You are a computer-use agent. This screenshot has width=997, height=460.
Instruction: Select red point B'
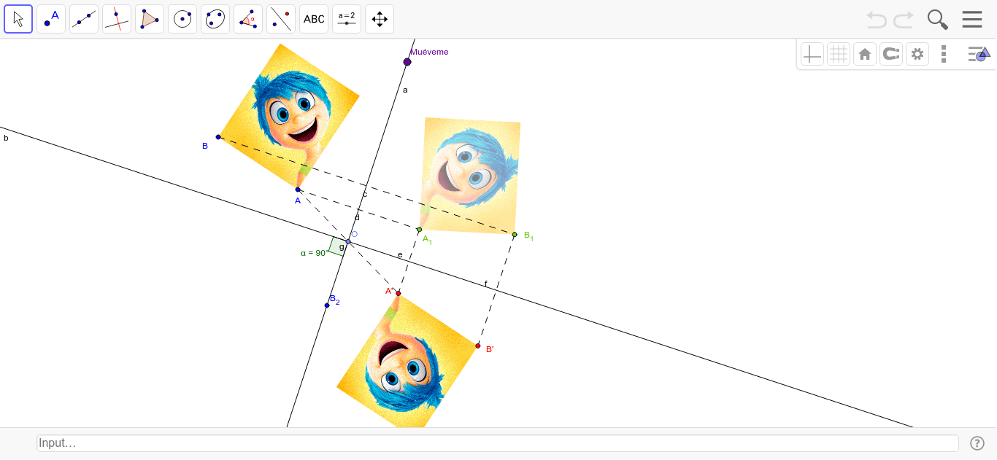pyautogui.click(x=478, y=346)
